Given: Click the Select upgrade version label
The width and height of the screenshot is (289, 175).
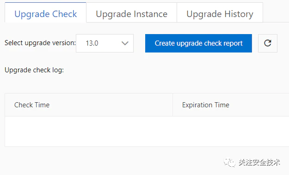Looking at the screenshot, I should (x=40, y=43).
